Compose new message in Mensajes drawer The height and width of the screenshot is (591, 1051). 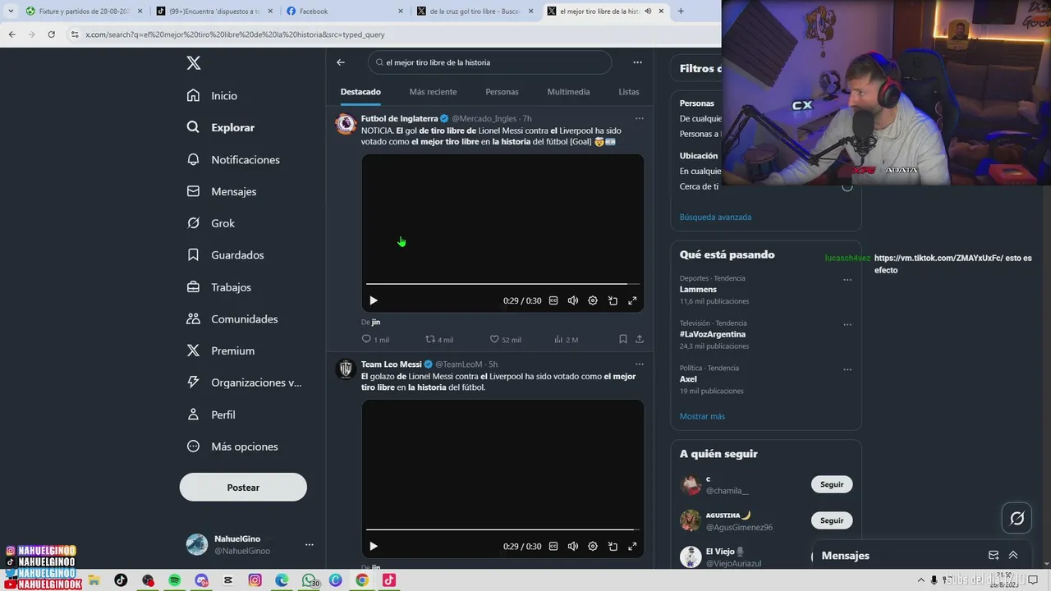994,556
